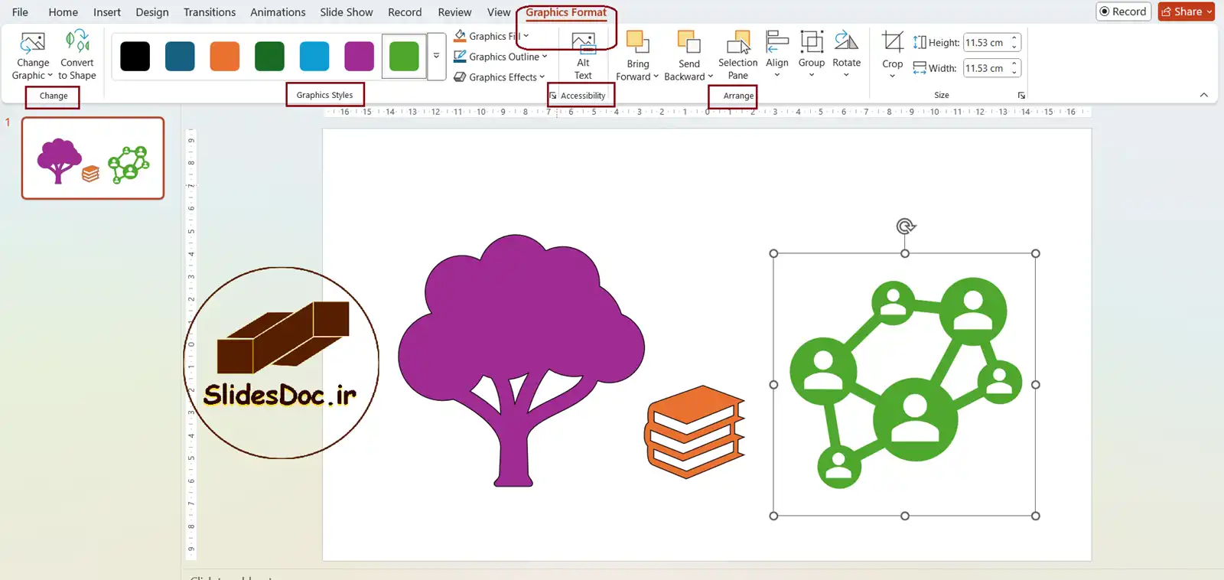Viewport: 1224px width, 580px height.
Task: Click the Height input field
Action: [985, 43]
